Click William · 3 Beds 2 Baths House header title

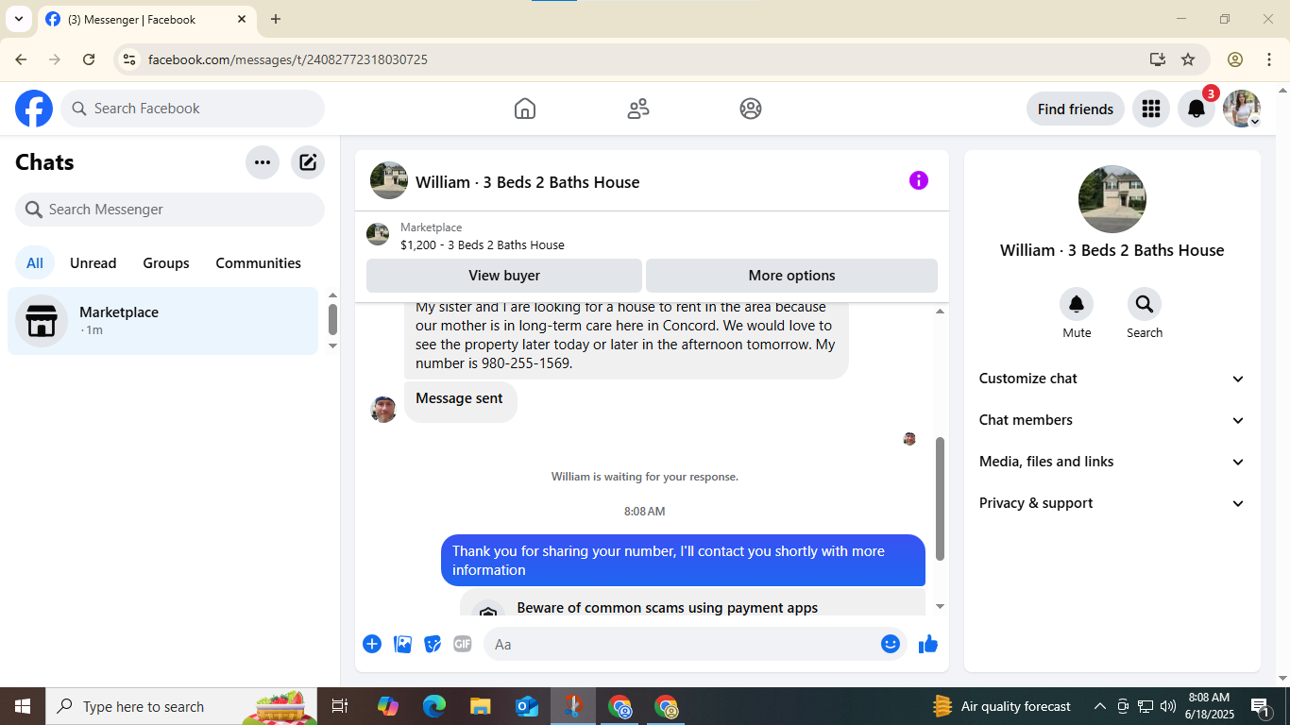click(527, 182)
